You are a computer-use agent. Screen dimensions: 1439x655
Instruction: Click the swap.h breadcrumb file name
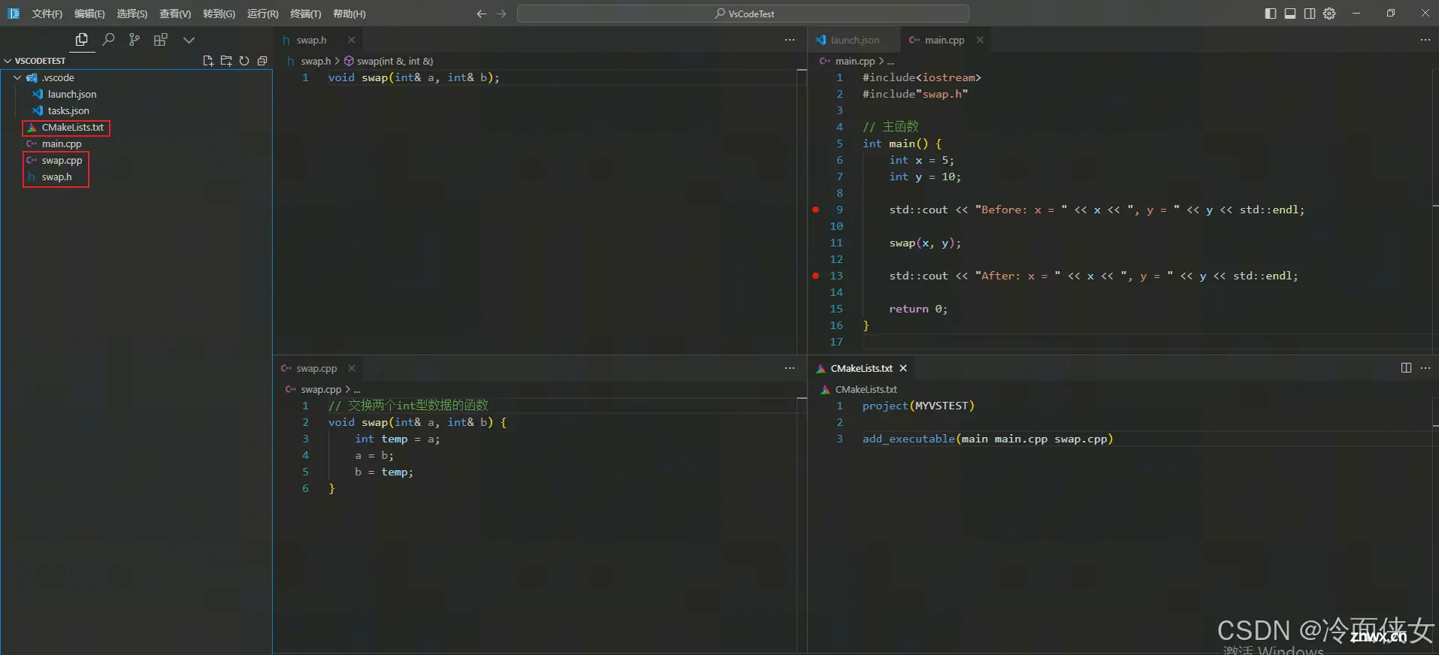pyautogui.click(x=316, y=61)
